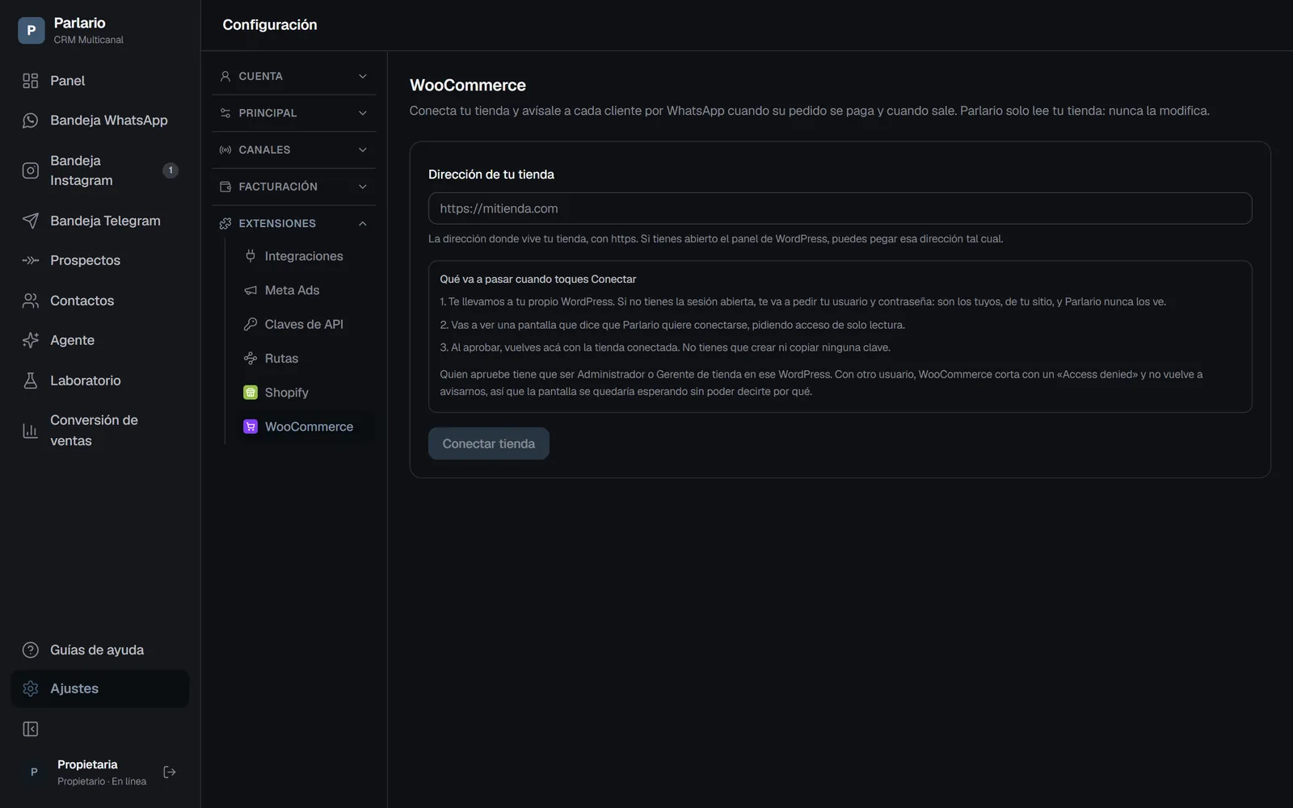Collapse the Extensiones section chevron
The width and height of the screenshot is (1293, 808).
(363, 223)
